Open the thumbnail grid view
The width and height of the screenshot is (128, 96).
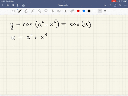8,5
